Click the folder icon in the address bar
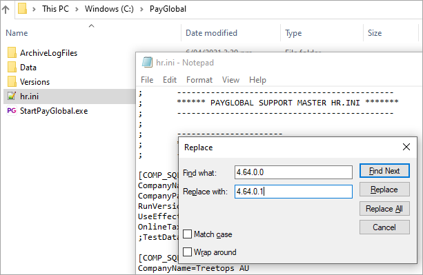This screenshot has height=275, width=423. (x=22, y=9)
